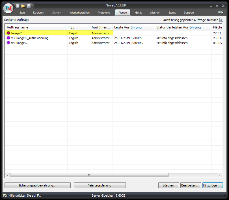The height and width of the screenshot is (200, 229).
Task: Open the Status tab
Action: [172, 13]
